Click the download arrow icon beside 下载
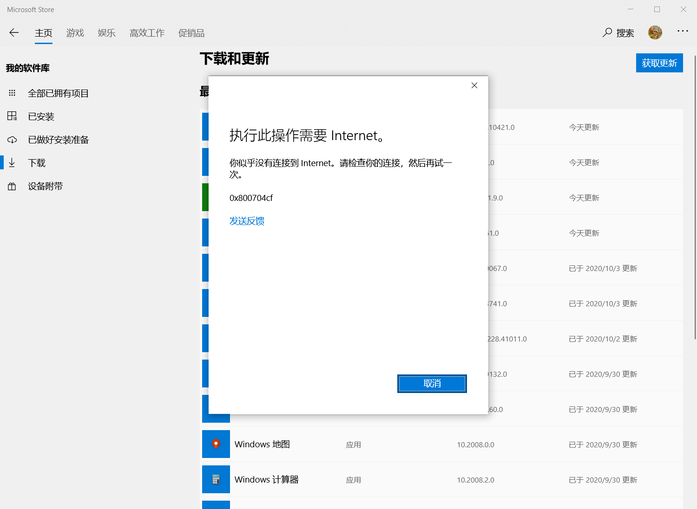The width and height of the screenshot is (697, 509). [12, 163]
